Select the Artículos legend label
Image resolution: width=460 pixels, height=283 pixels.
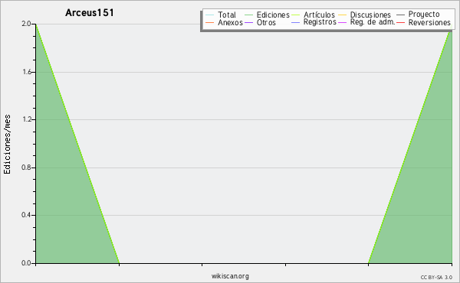[x=319, y=15]
